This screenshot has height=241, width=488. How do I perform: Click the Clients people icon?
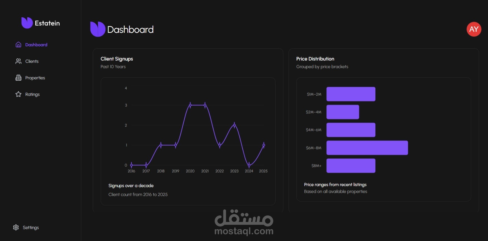pyautogui.click(x=18, y=61)
